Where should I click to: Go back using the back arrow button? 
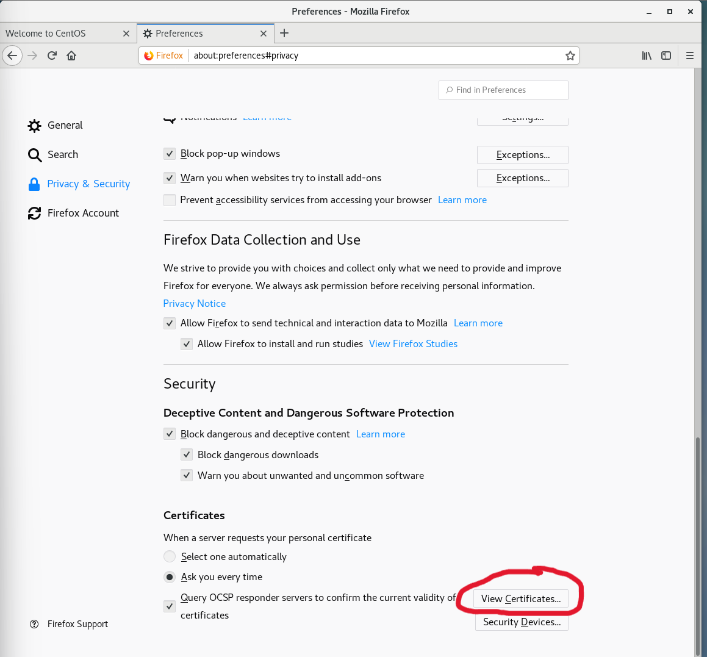tap(12, 56)
